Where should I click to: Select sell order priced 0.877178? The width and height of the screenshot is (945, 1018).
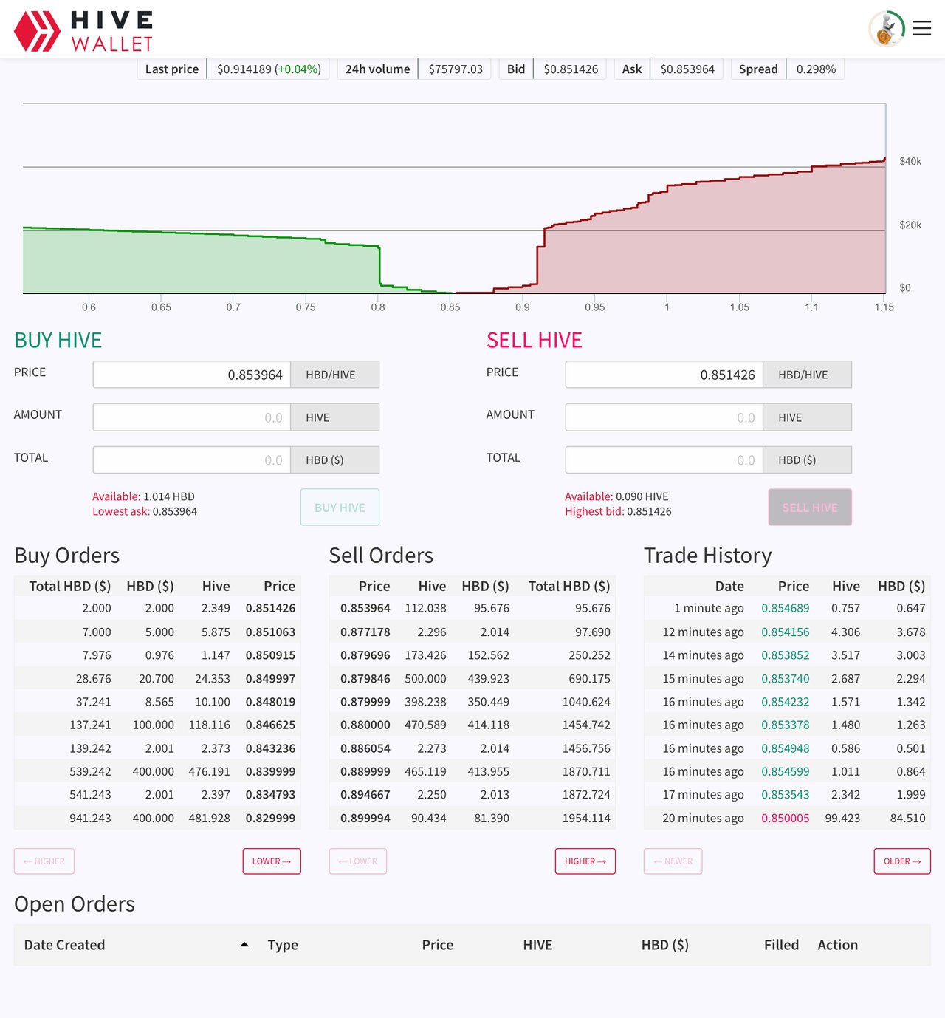(472, 632)
